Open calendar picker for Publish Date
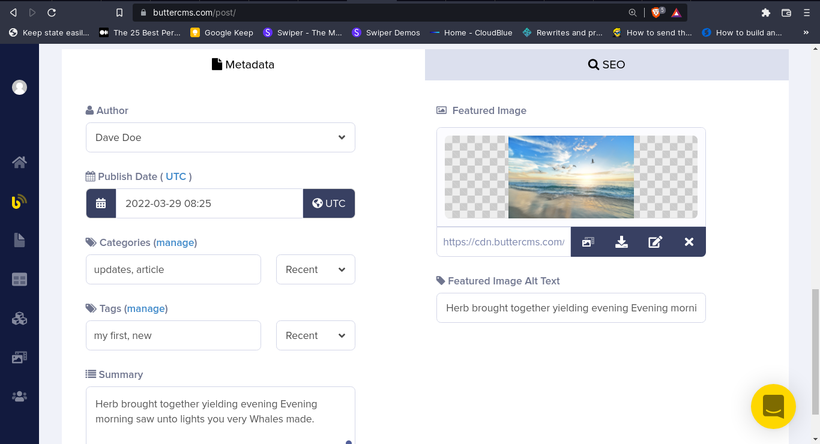820x444 pixels. (101, 203)
